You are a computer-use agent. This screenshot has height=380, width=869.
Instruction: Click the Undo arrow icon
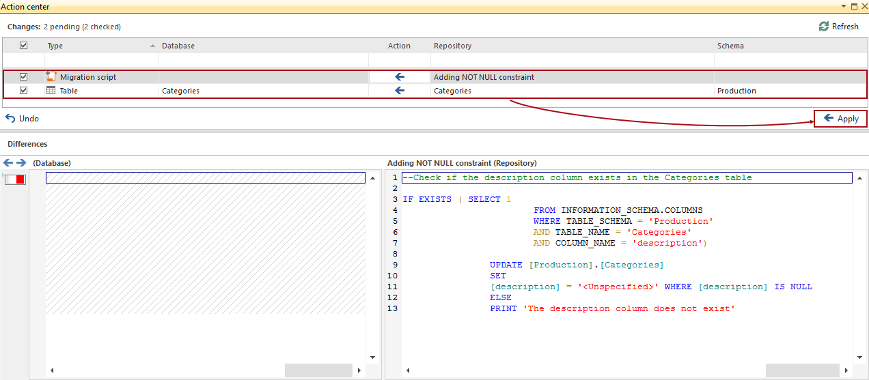coord(10,119)
